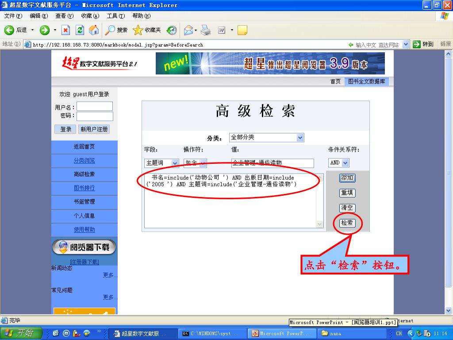Click 更多 under 常见问题
The height and width of the screenshot is (340, 453).
pyautogui.click(x=110, y=297)
